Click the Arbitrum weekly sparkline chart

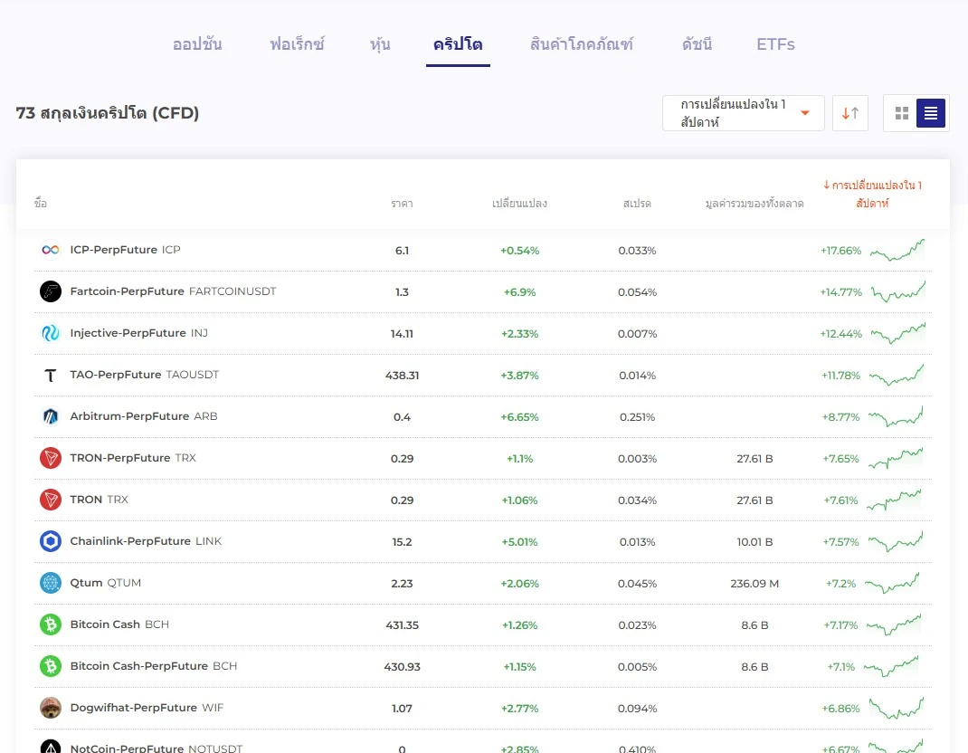coord(896,417)
